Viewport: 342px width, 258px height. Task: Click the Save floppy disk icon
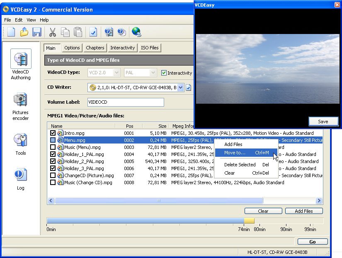click(36, 32)
